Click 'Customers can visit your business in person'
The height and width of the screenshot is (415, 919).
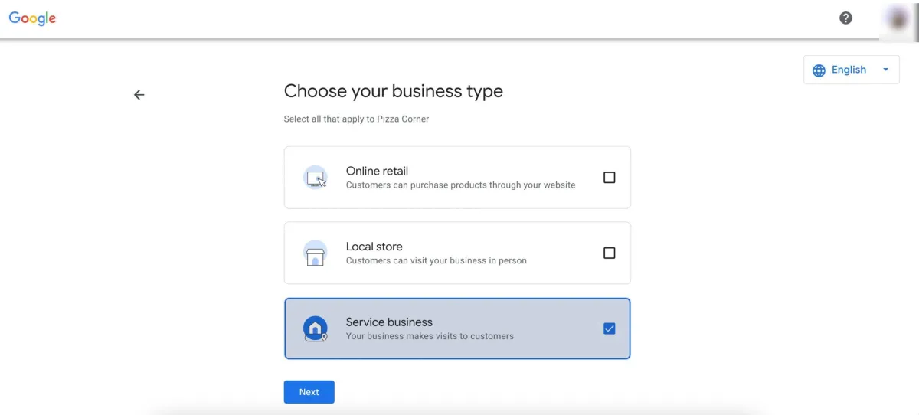(x=437, y=260)
